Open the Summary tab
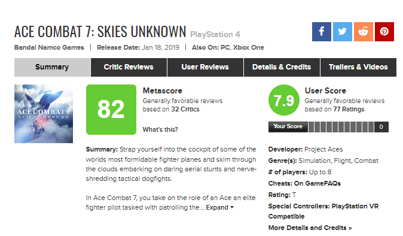 [x=52, y=67]
